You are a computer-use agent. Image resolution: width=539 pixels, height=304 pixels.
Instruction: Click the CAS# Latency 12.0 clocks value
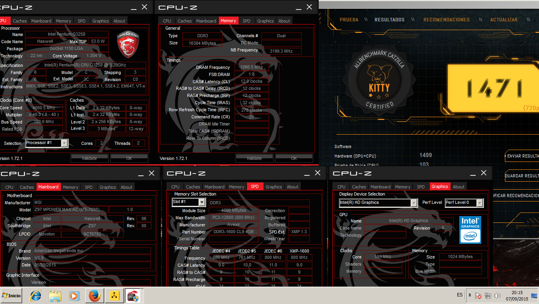click(x=252, y=82)
